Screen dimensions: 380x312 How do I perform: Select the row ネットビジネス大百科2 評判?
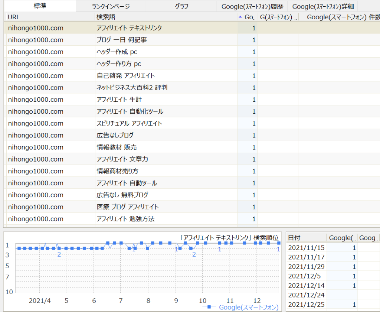click(x=192, y=87)
